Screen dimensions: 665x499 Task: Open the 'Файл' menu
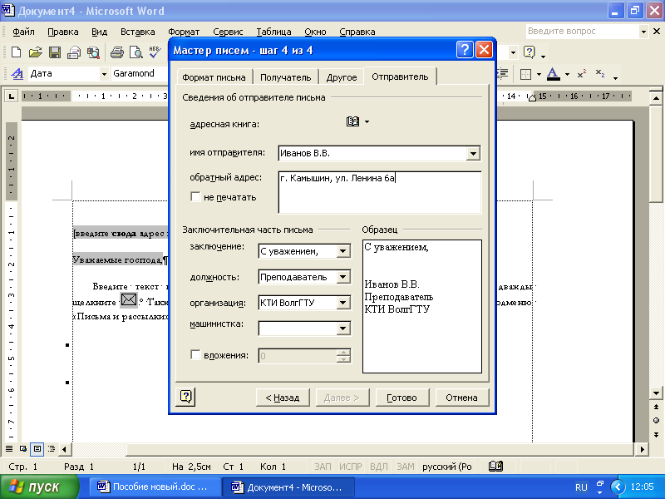(23, 32)
